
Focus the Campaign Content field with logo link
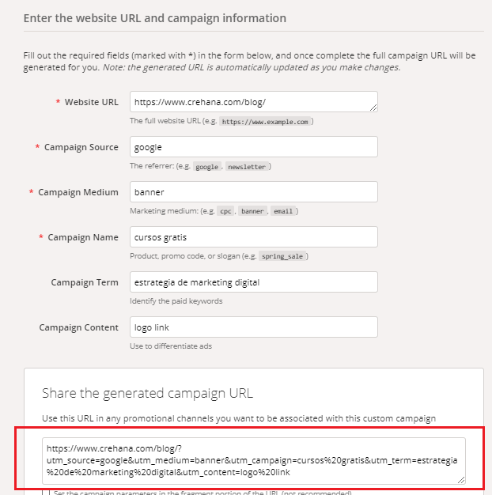tap(253, 327)
